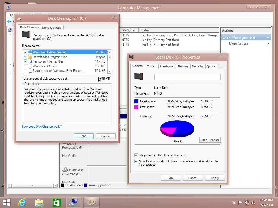This screenshot has height=208, width=278.
Task: Click left arrow of tree pane horizontal scrollbar
Action: 10,186
